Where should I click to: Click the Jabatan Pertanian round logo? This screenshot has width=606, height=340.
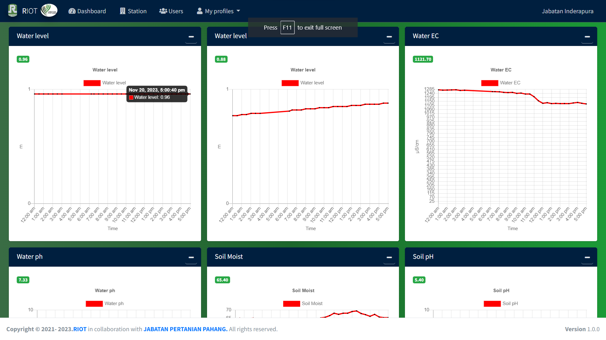tap(49, 10)
